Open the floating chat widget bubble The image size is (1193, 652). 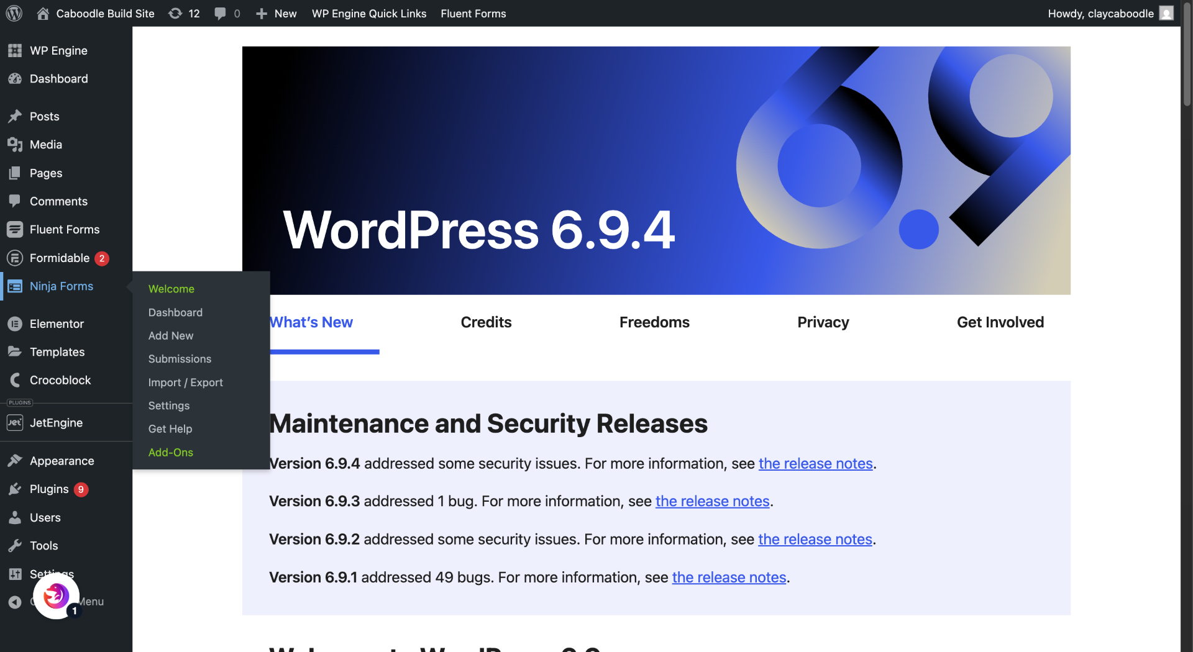pos(56,596)
